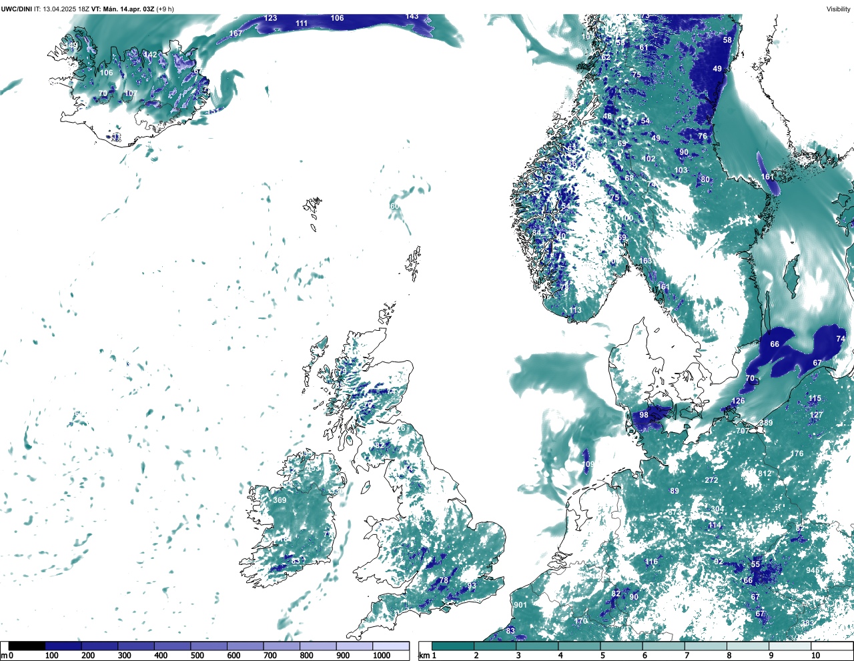Click the '89' value over northwest Germany

coord(675,491)
